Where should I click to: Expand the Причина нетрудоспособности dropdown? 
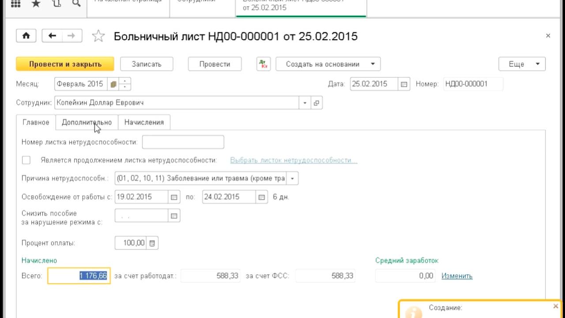pyautogui.click(x=293, y=178)
